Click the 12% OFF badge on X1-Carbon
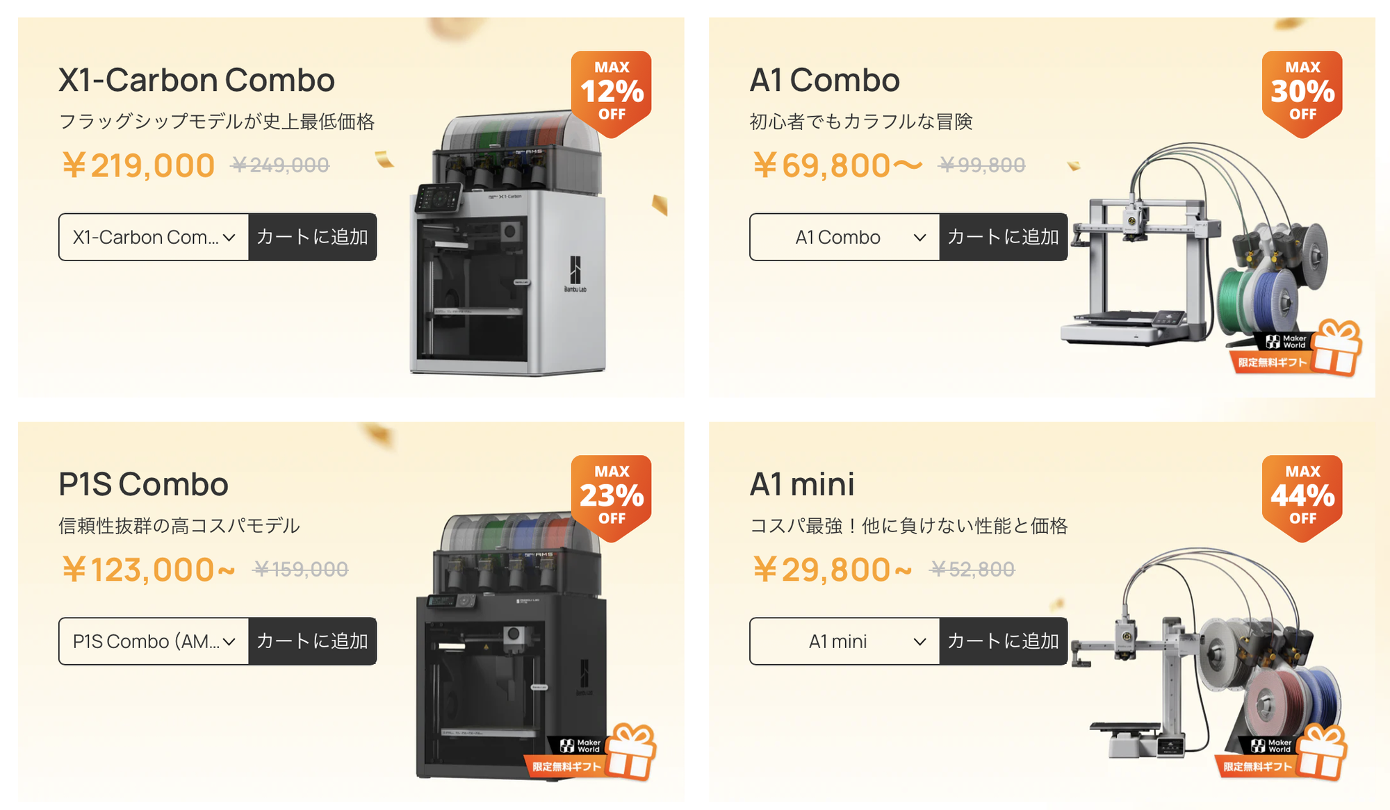The image size is (1390, 810). (611, 93)
